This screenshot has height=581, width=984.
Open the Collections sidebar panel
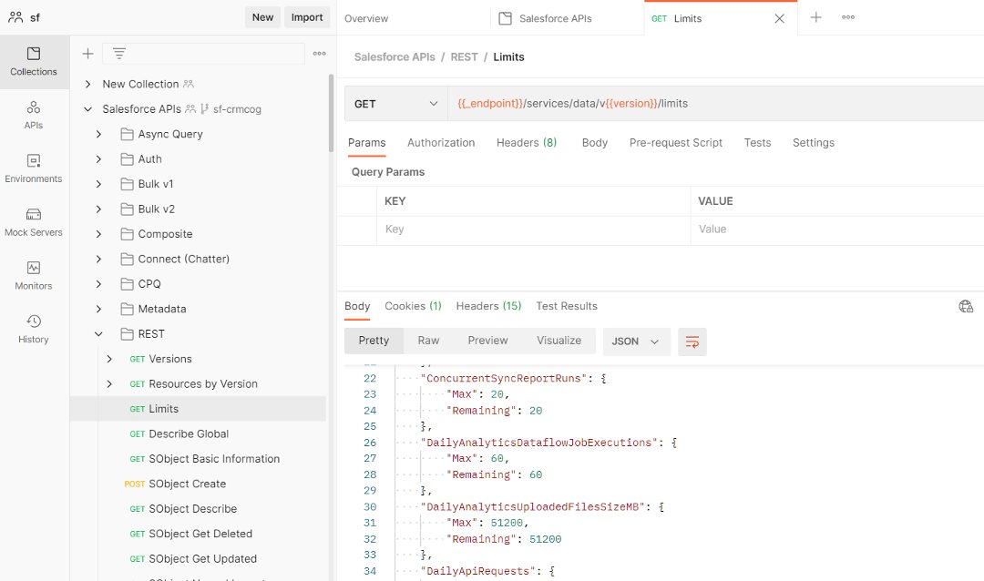34,62
